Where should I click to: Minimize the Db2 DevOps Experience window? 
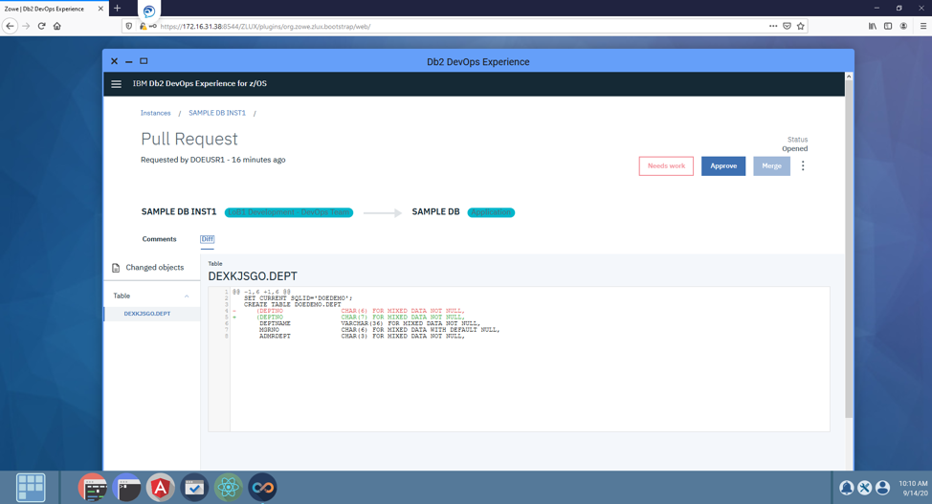pyautogui.click(x=128, y=61)
